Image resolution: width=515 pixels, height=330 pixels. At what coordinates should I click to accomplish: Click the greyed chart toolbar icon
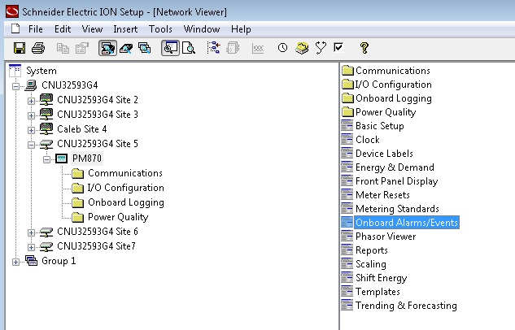(258, 48)
